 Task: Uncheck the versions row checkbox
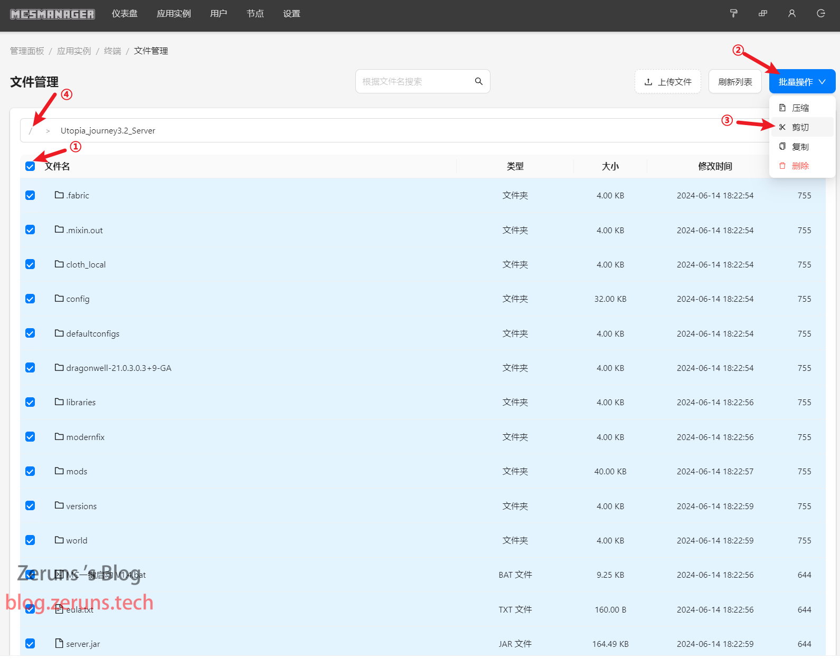tap(30, 505)
